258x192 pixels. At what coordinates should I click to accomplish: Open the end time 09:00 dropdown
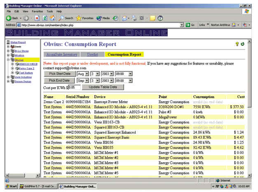pyautogui.click(x=130, y=81)
